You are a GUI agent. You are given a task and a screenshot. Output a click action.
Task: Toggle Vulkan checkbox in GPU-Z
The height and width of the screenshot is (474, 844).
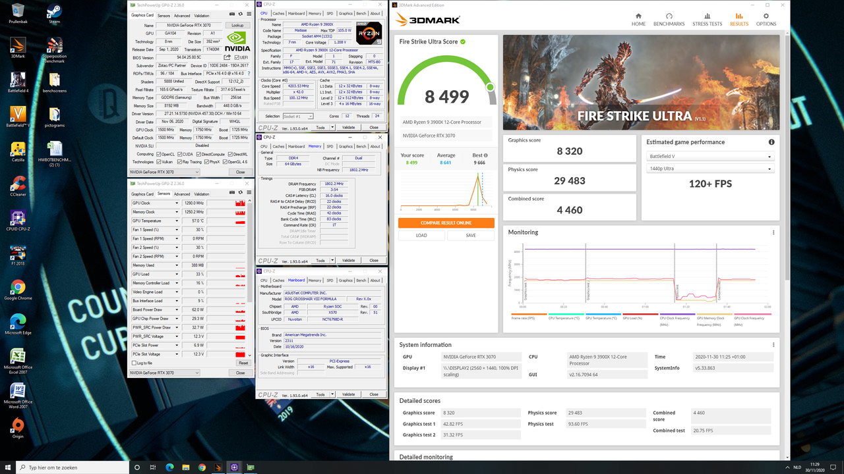158,161
